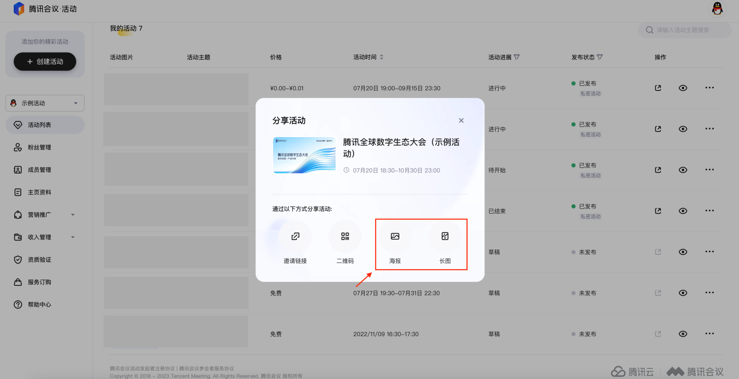Click the 07月20日 19:00–09月15日 23:30 time
The width and height of the screenshot is (739, 379).
(x=397, y=88)
